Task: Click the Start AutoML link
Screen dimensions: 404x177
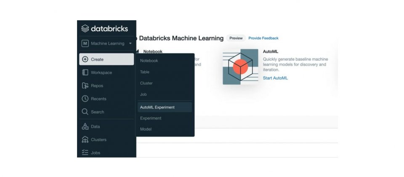Action: tap(275, 78)
